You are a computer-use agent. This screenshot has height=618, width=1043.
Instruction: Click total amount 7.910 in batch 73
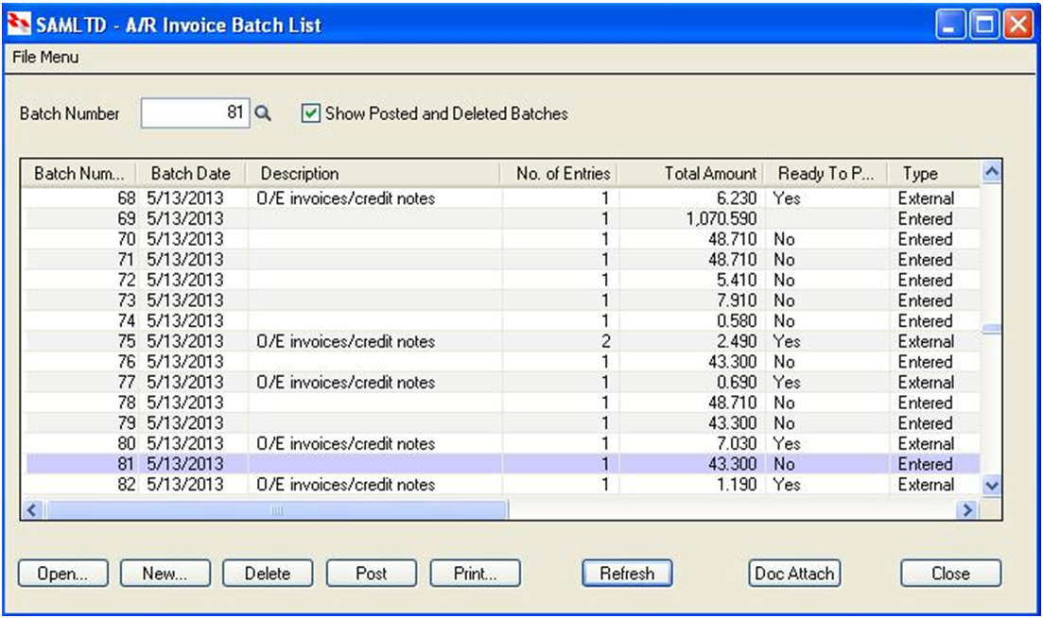(737, 300)
